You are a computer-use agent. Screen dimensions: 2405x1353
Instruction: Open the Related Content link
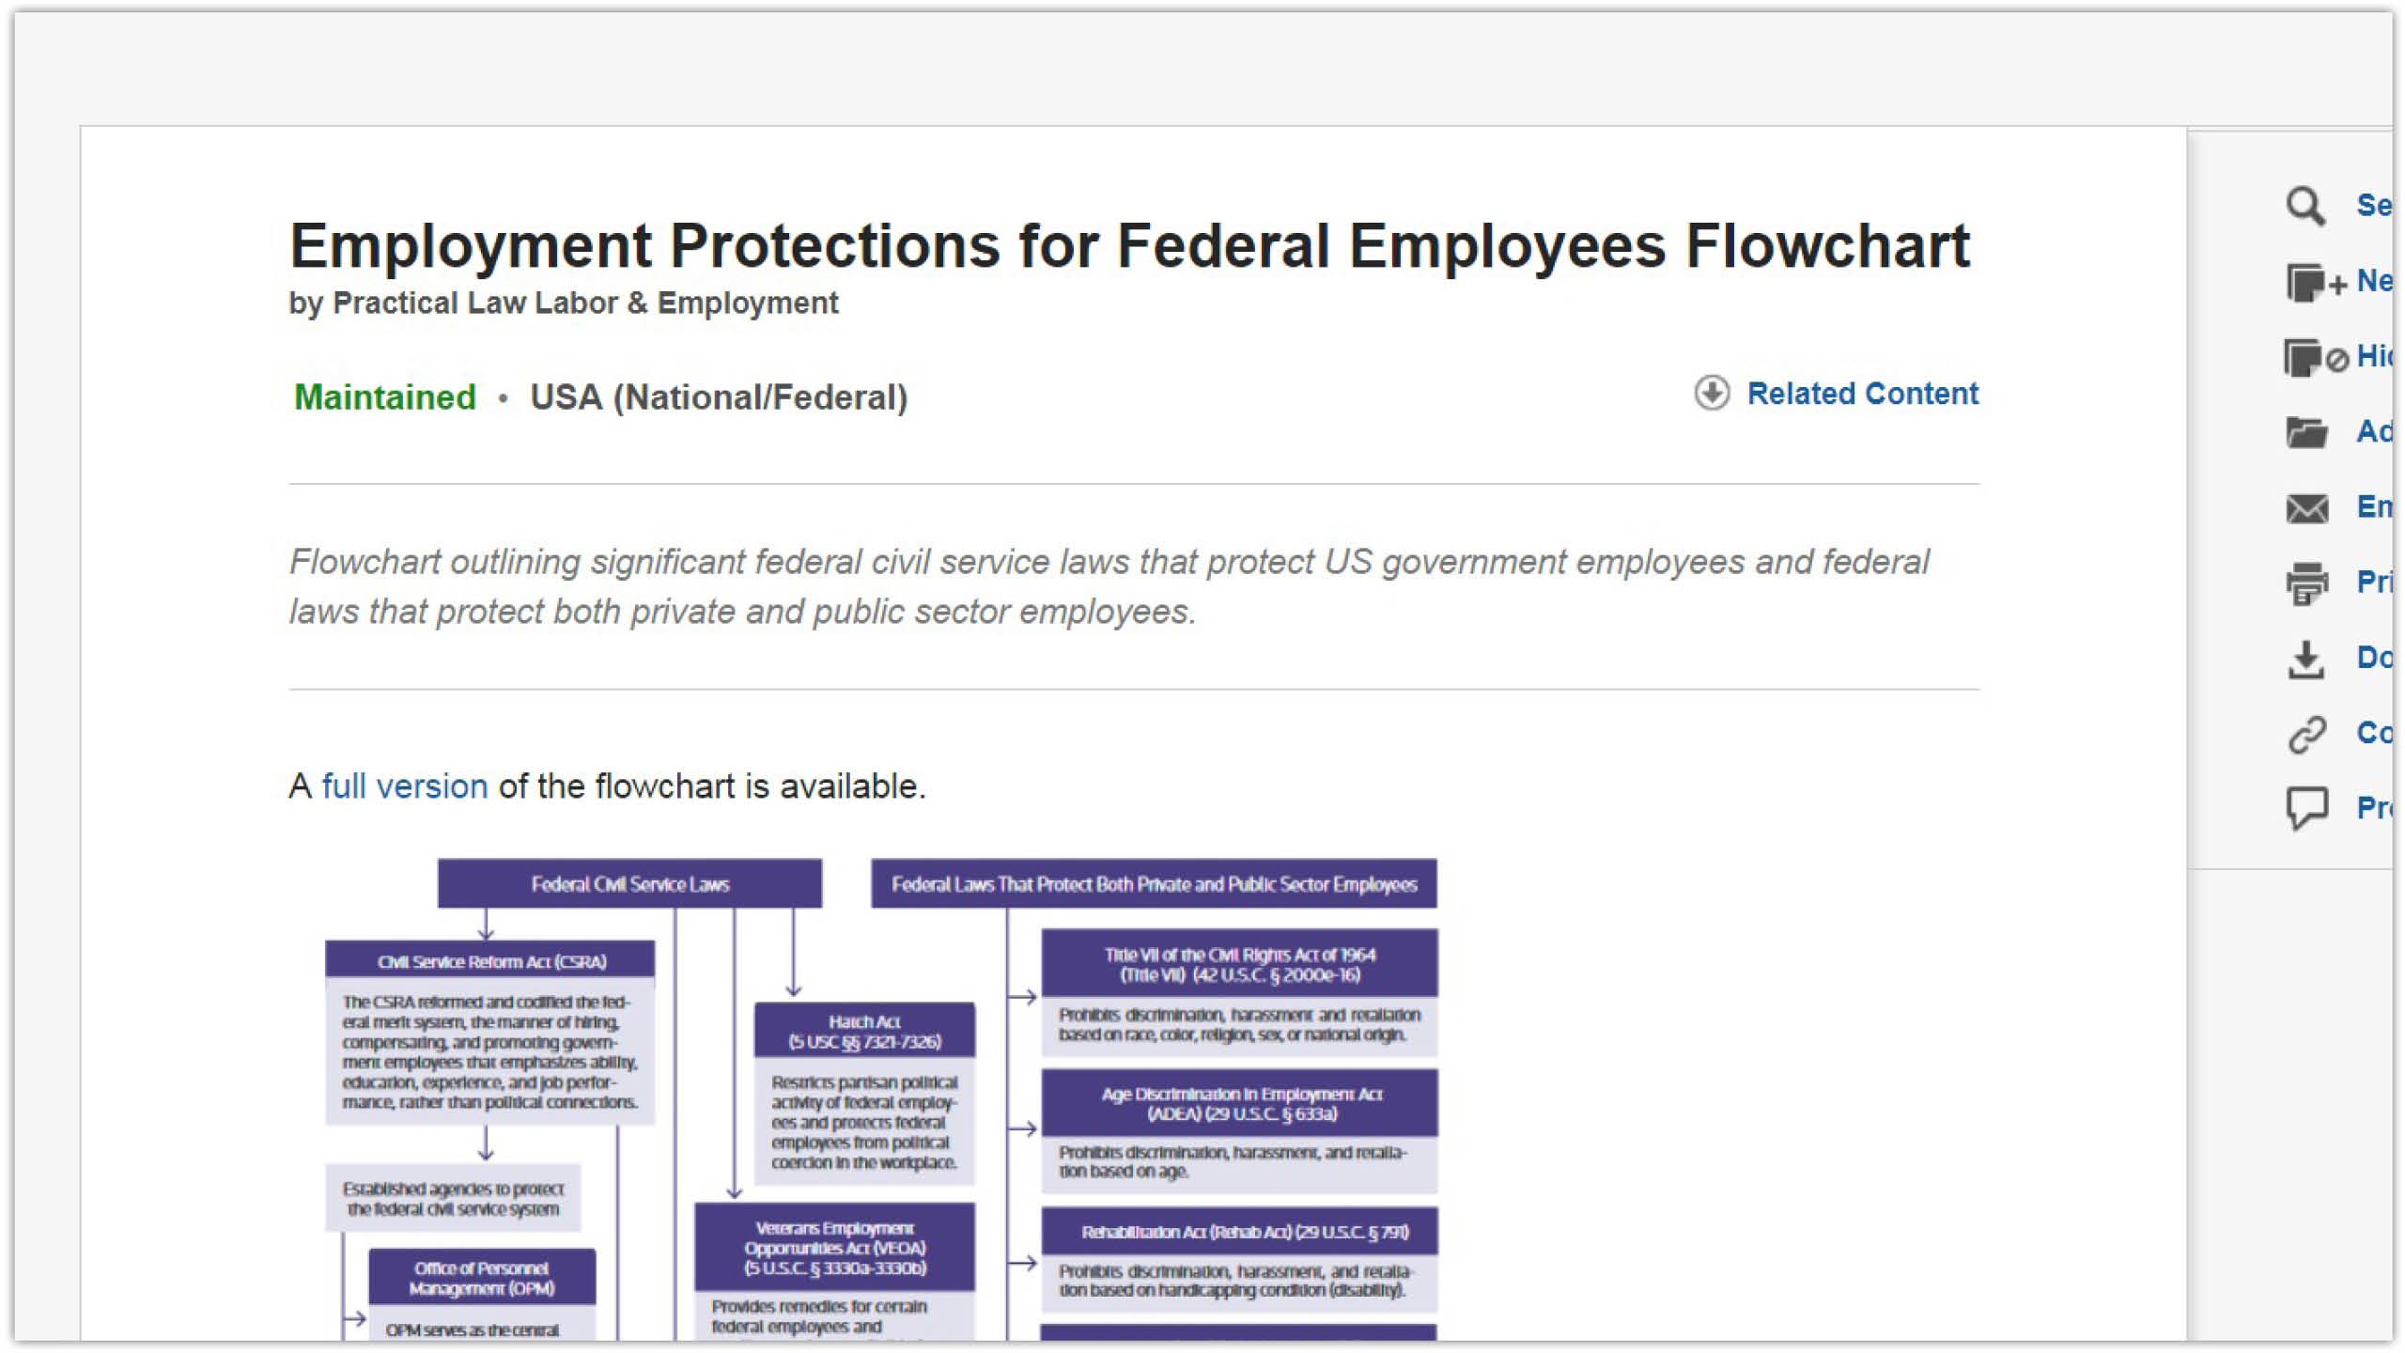click(1862, 393)
